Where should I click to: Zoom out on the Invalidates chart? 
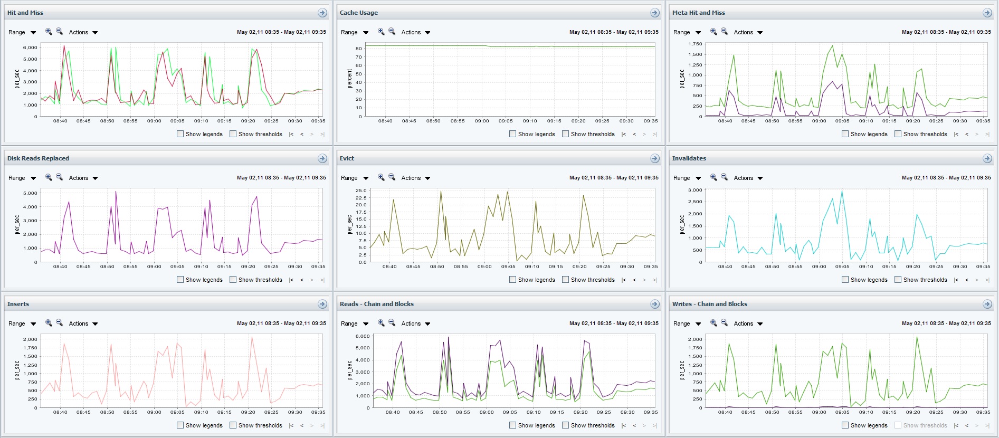[724, 177]
